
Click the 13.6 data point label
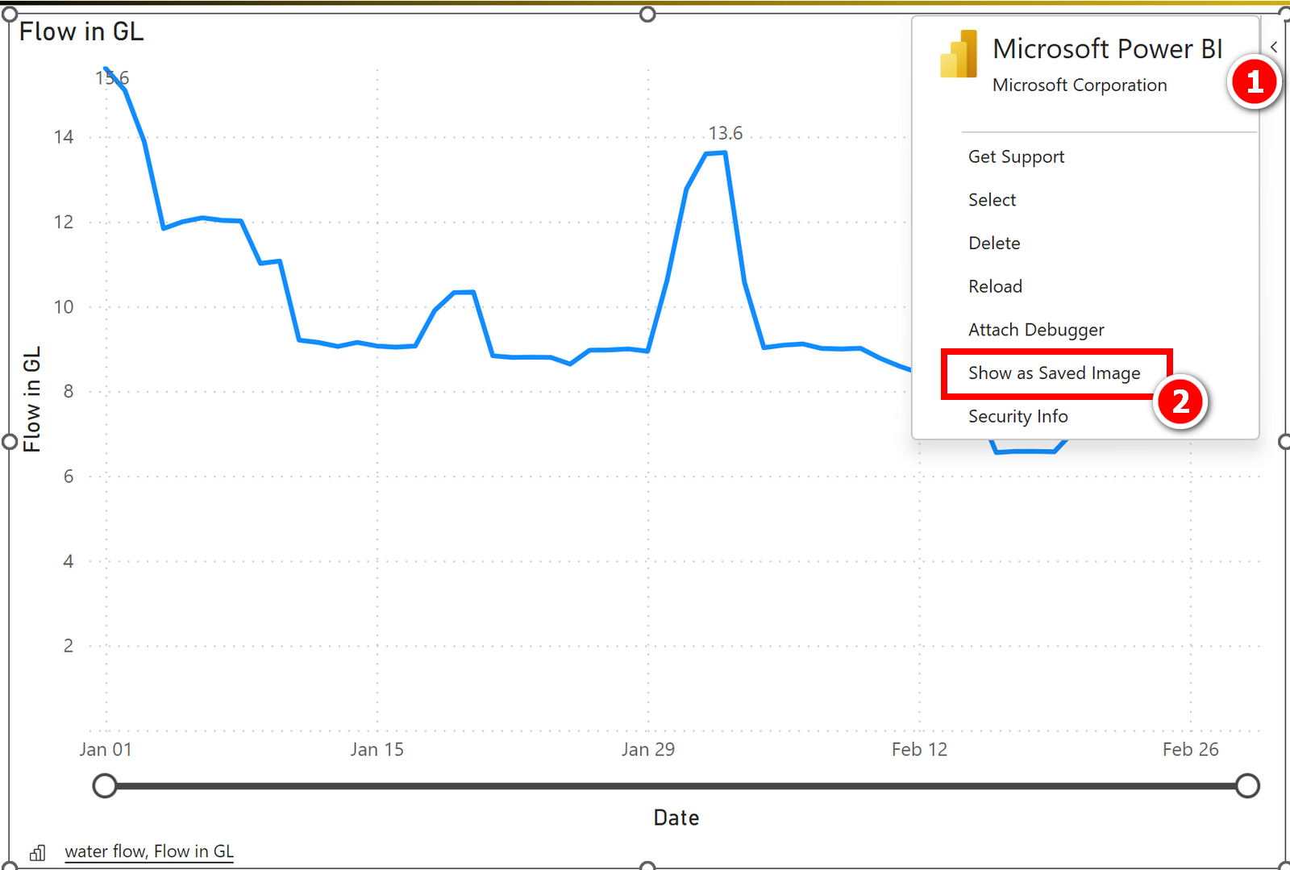click(726, 133)
